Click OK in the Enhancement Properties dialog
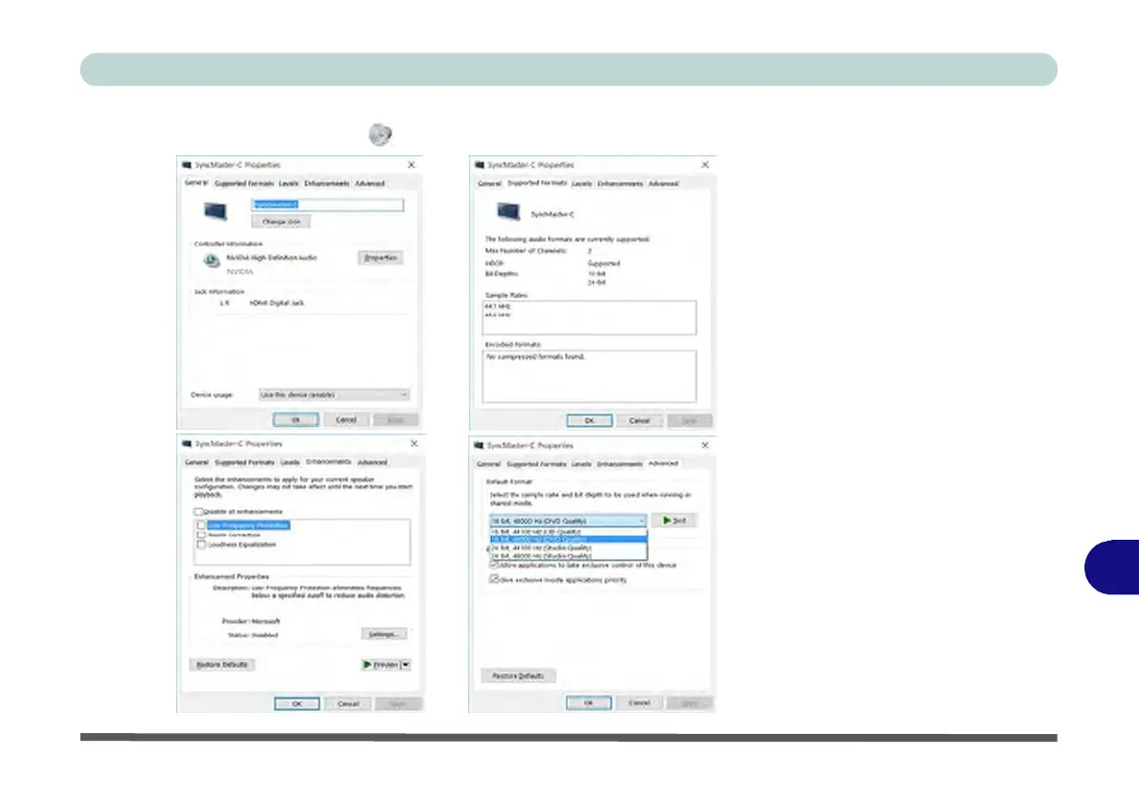The height and width of the screenshot is (802, 1139). [x=297, y=704]
